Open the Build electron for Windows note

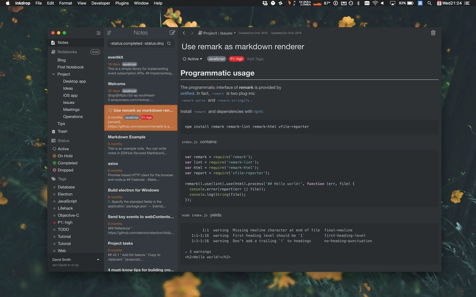(x=141, y=198)
